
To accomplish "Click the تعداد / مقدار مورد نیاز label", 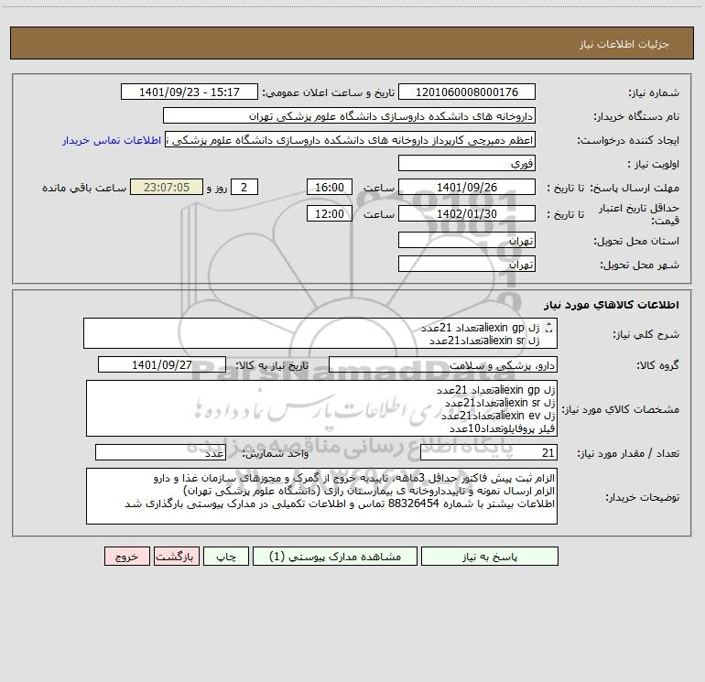I will [x=628, y=453].
